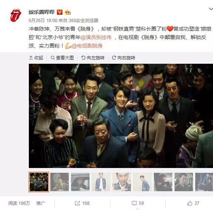The height and width of the screenshot is (210, 213).
Task: Click the orange V verified badge
Action: click(x=60, y=12)
